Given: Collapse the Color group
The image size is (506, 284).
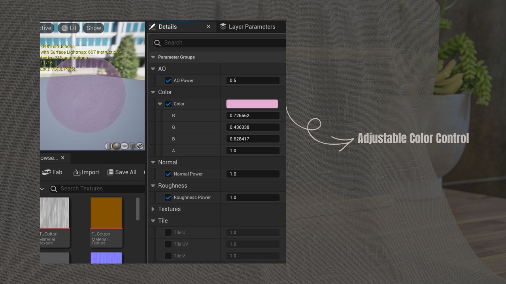Looking at the screenshot, I should (153, 92).
